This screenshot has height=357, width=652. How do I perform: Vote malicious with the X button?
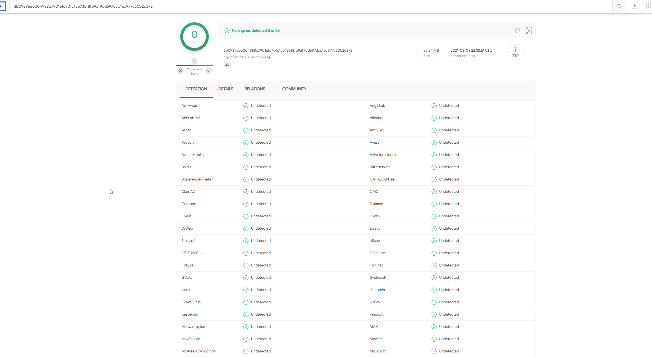180,71
